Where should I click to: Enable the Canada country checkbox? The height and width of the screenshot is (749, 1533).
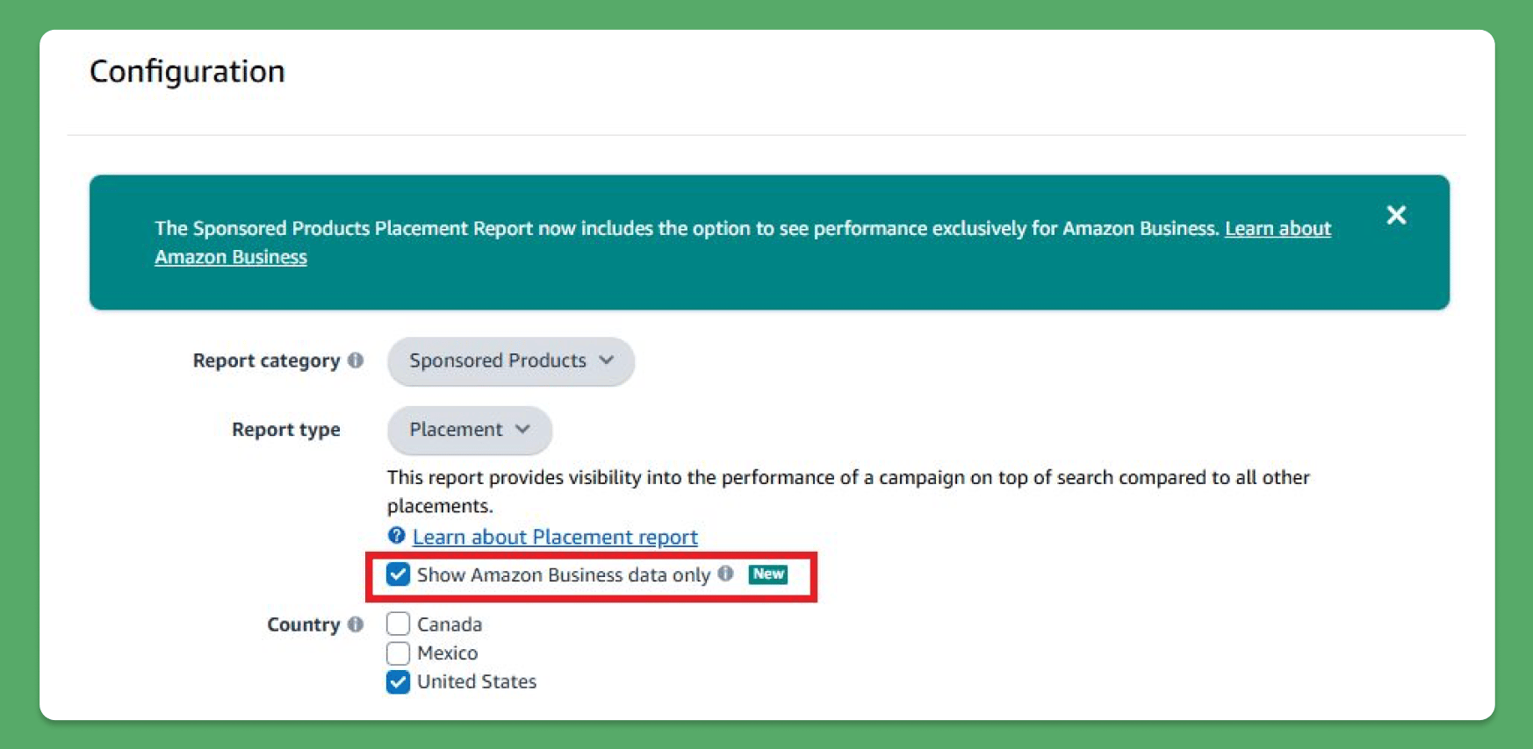coord(399,624)
